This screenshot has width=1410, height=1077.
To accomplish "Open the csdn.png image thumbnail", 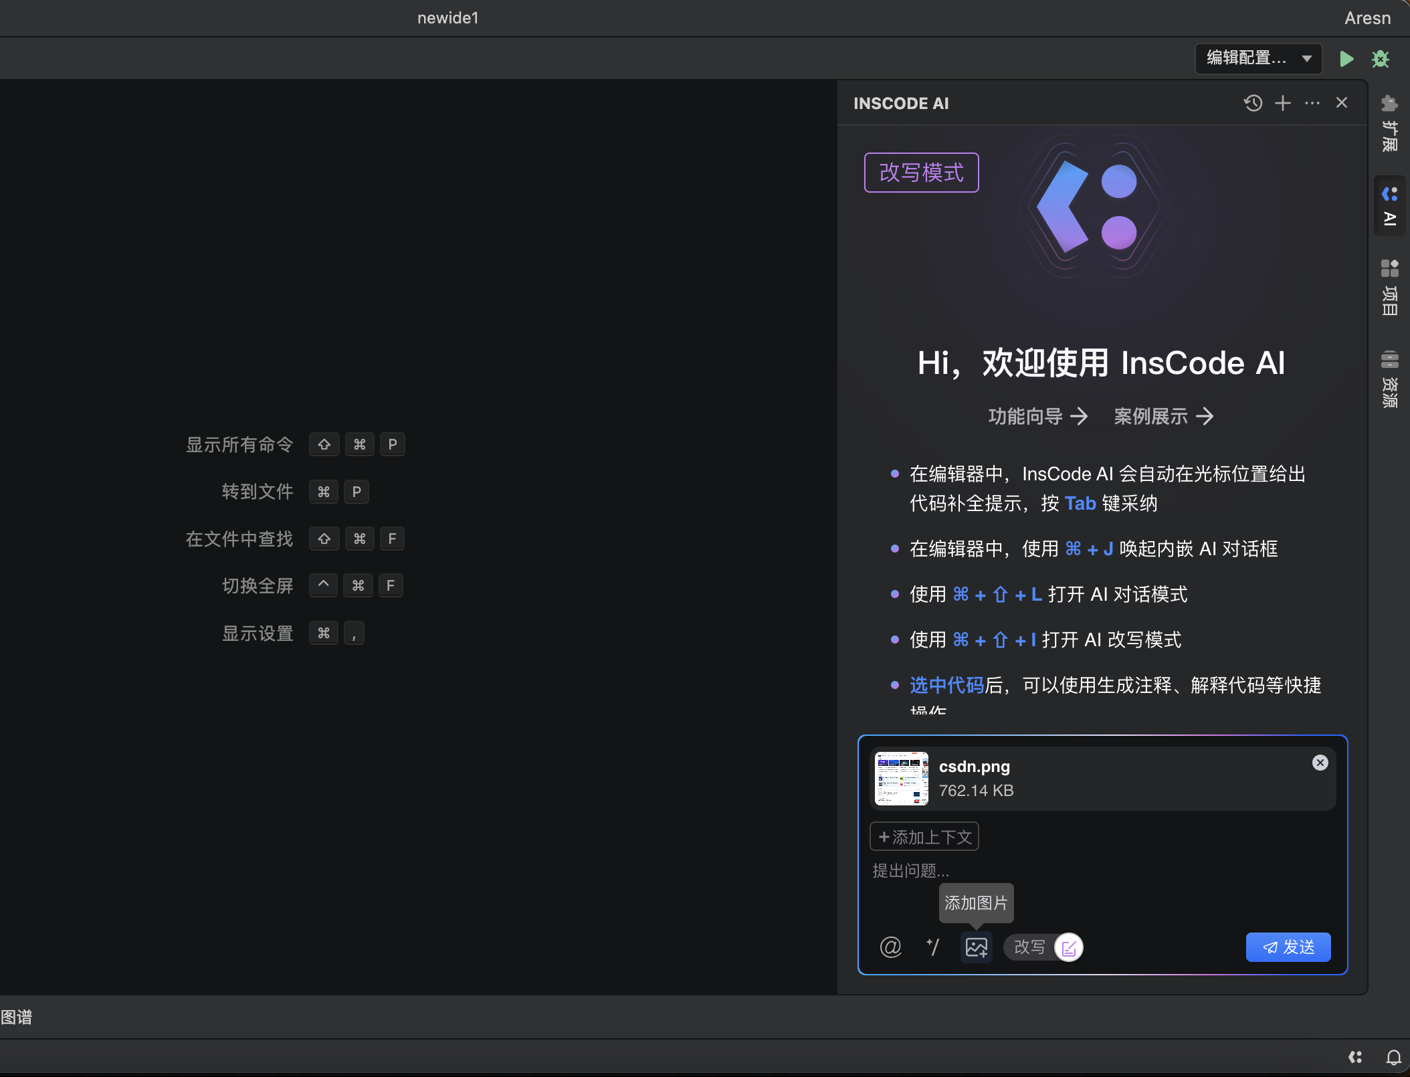I will coord(901,778).
